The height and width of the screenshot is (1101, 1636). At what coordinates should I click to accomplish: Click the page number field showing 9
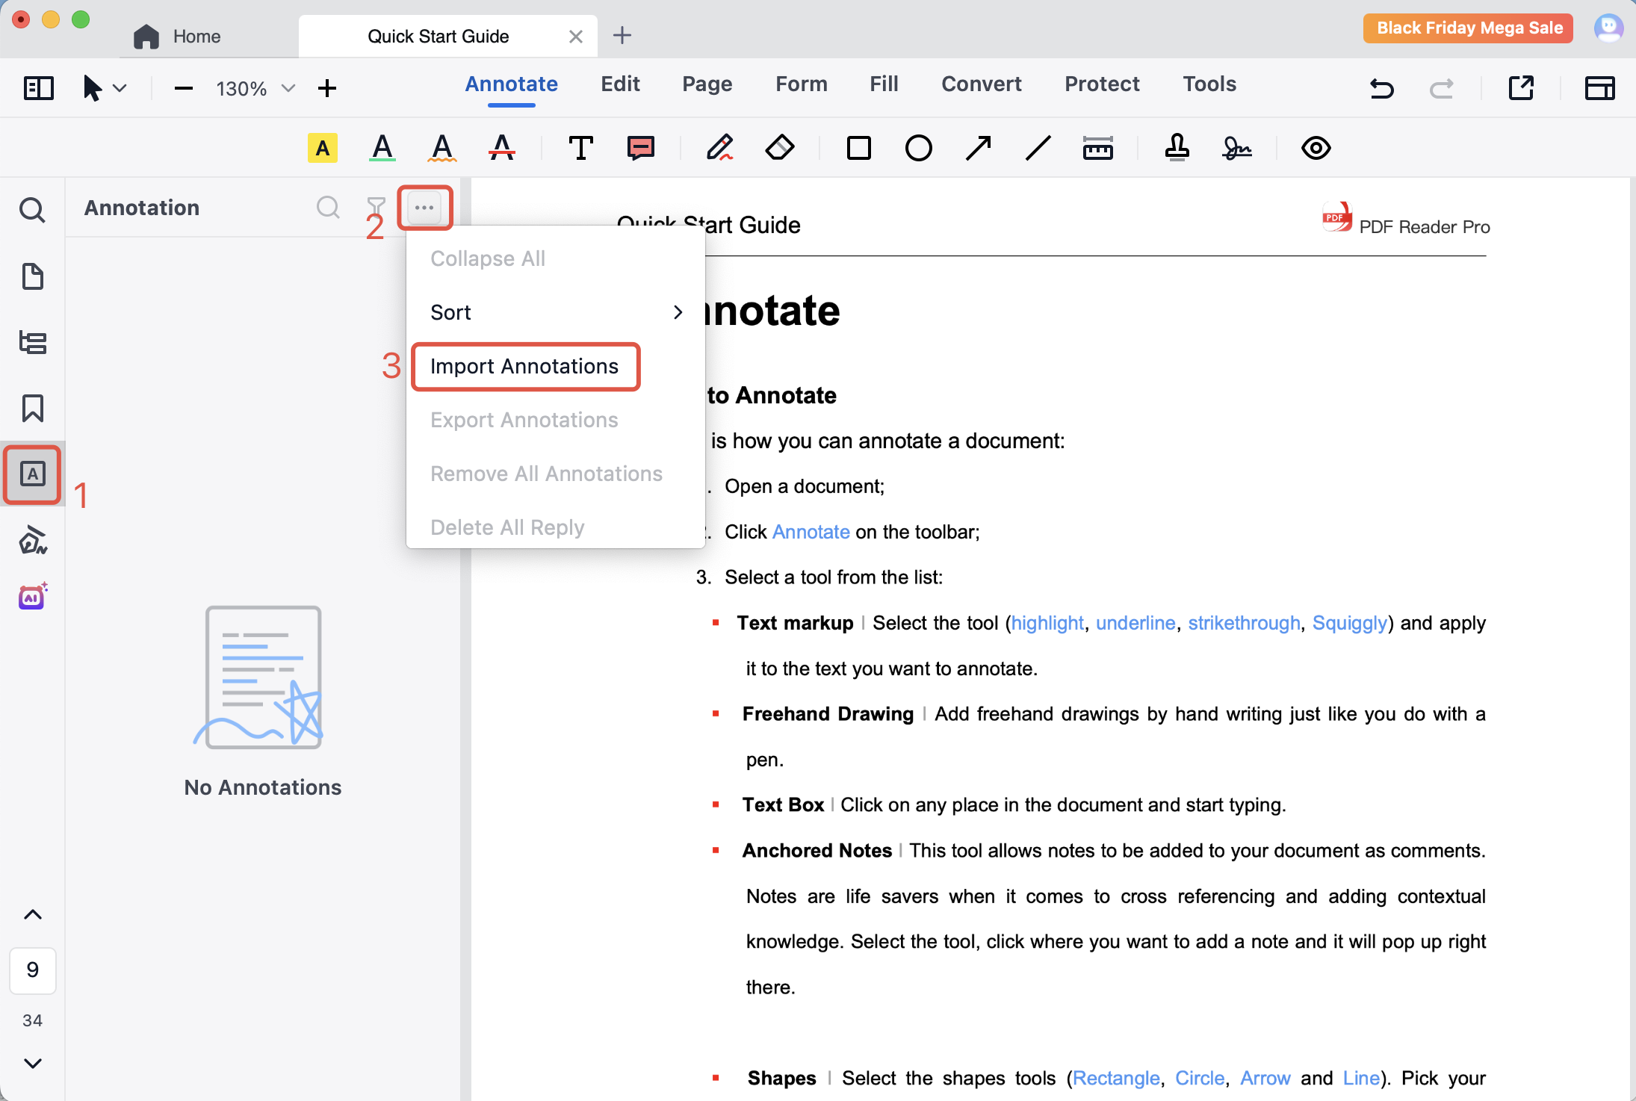click(33, 970)
